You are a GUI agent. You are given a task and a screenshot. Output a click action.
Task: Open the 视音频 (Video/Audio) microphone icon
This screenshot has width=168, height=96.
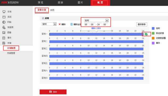4,27
